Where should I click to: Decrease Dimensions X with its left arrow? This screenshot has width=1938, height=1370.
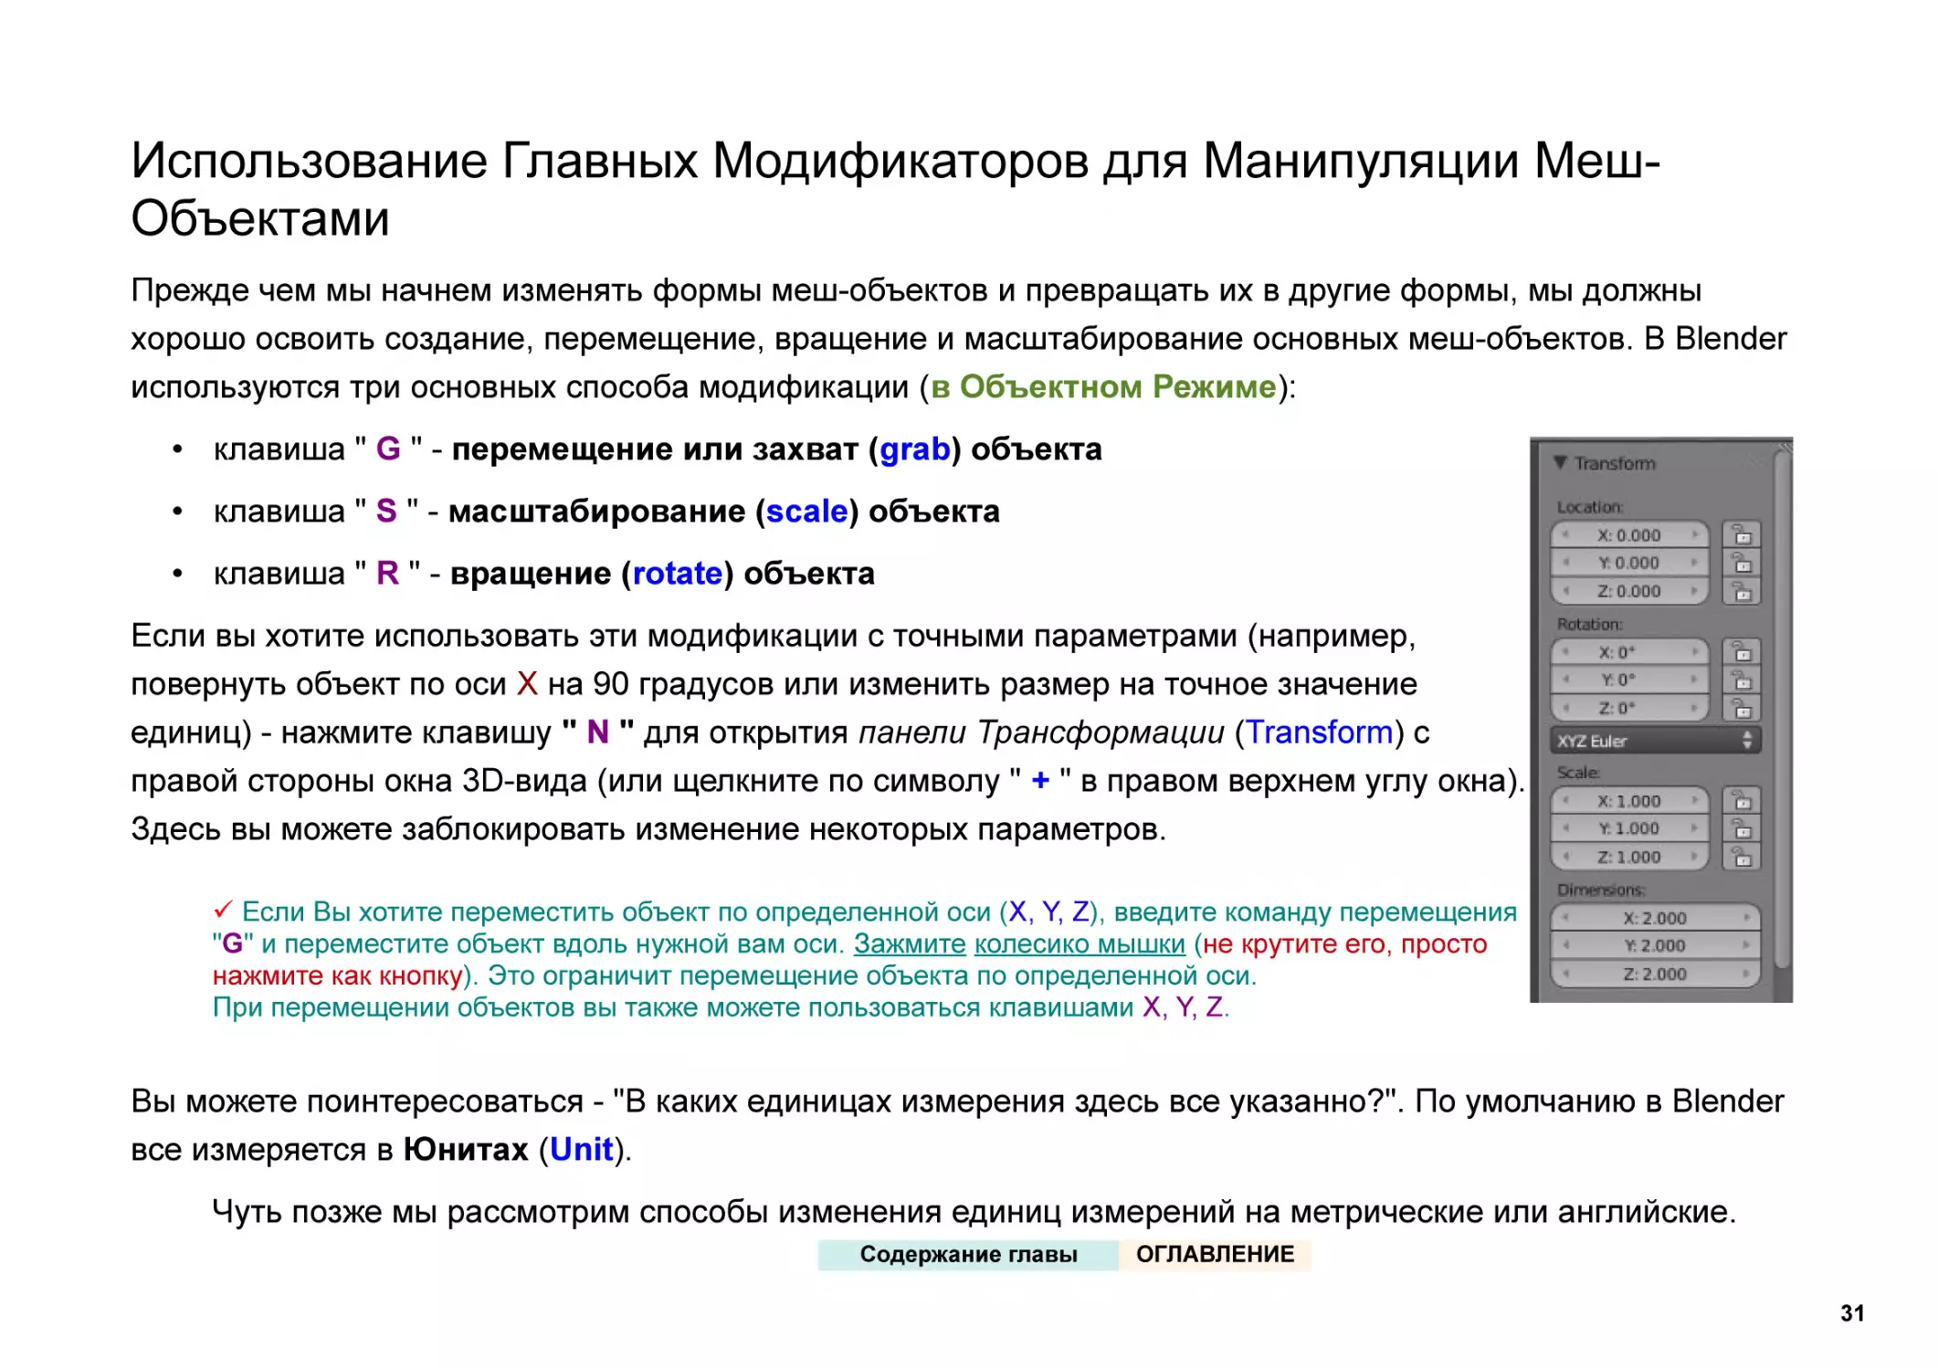point(1565,918)
